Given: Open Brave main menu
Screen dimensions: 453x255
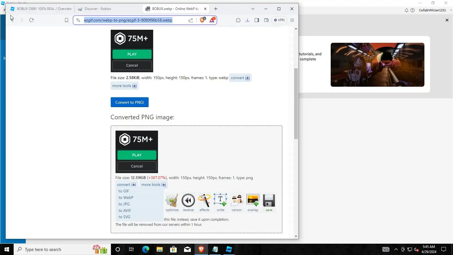Looking at the screenshot, I should click(292, 20).
